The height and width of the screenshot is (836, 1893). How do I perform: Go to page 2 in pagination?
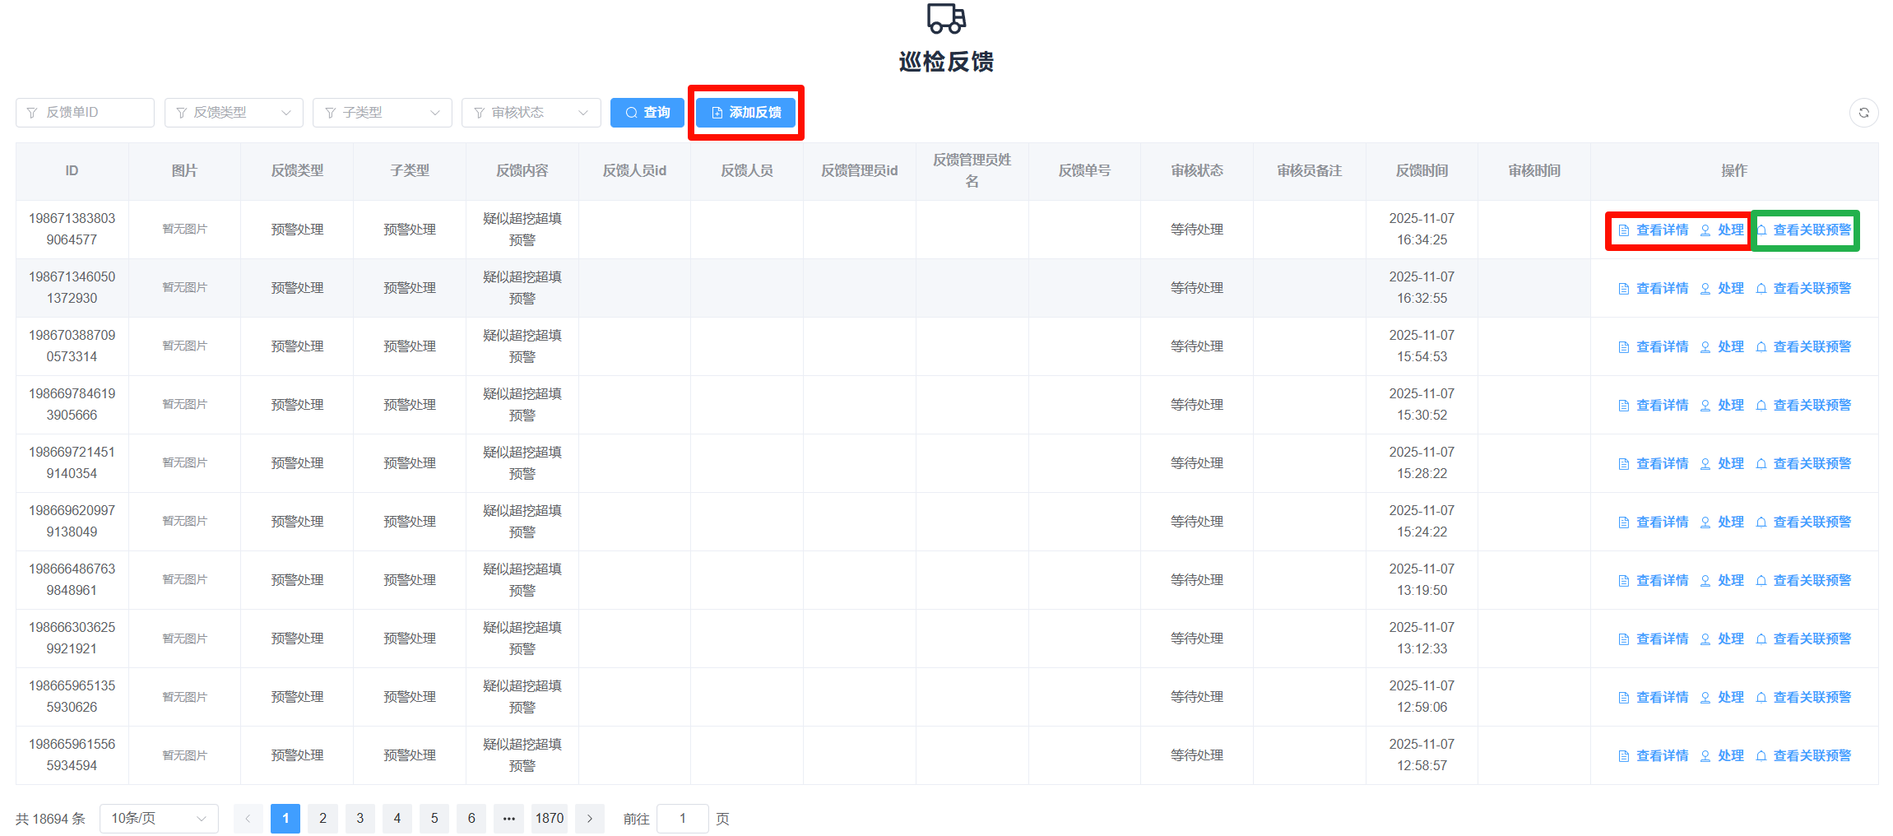pyautogui.click(x=322, y=818)
